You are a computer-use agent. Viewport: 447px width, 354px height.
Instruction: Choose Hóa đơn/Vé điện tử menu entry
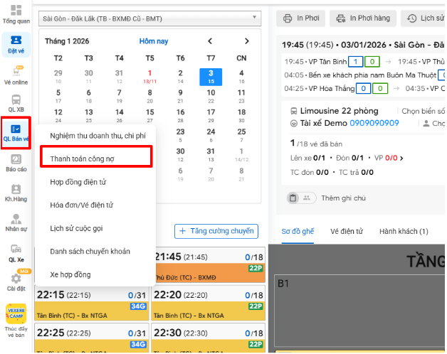coord(81,205)
